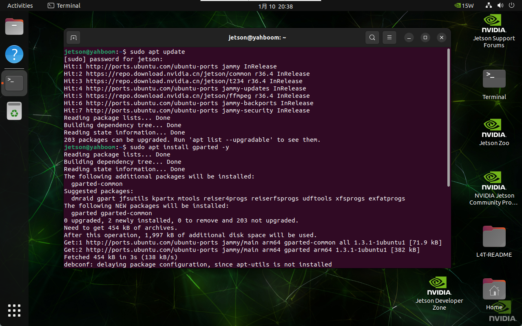Open the Jetson Zoo desktop shortcut
522x326 pixels.
click(x=494, y=131)
